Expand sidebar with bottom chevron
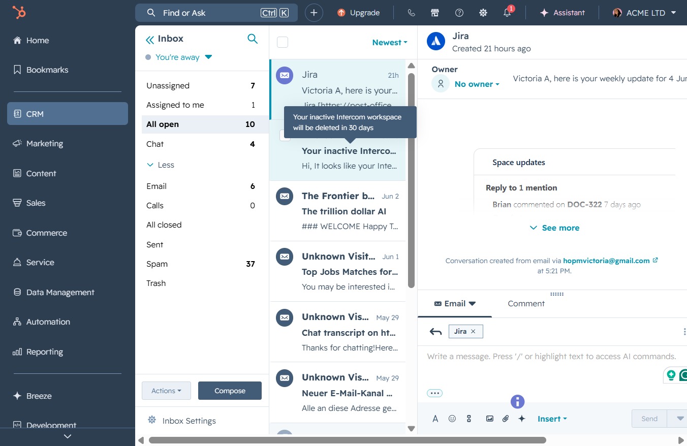This screenshot has height=446, width=687. coord(68,436)
